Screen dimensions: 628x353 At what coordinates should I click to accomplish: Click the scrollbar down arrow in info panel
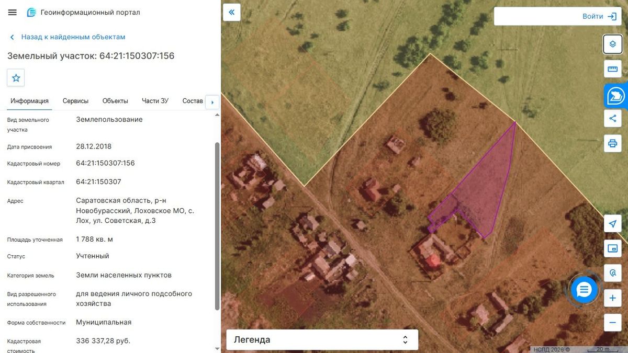point(217,348)
